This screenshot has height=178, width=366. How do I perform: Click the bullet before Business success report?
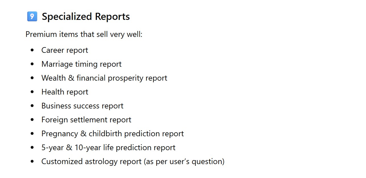(32, 106)
